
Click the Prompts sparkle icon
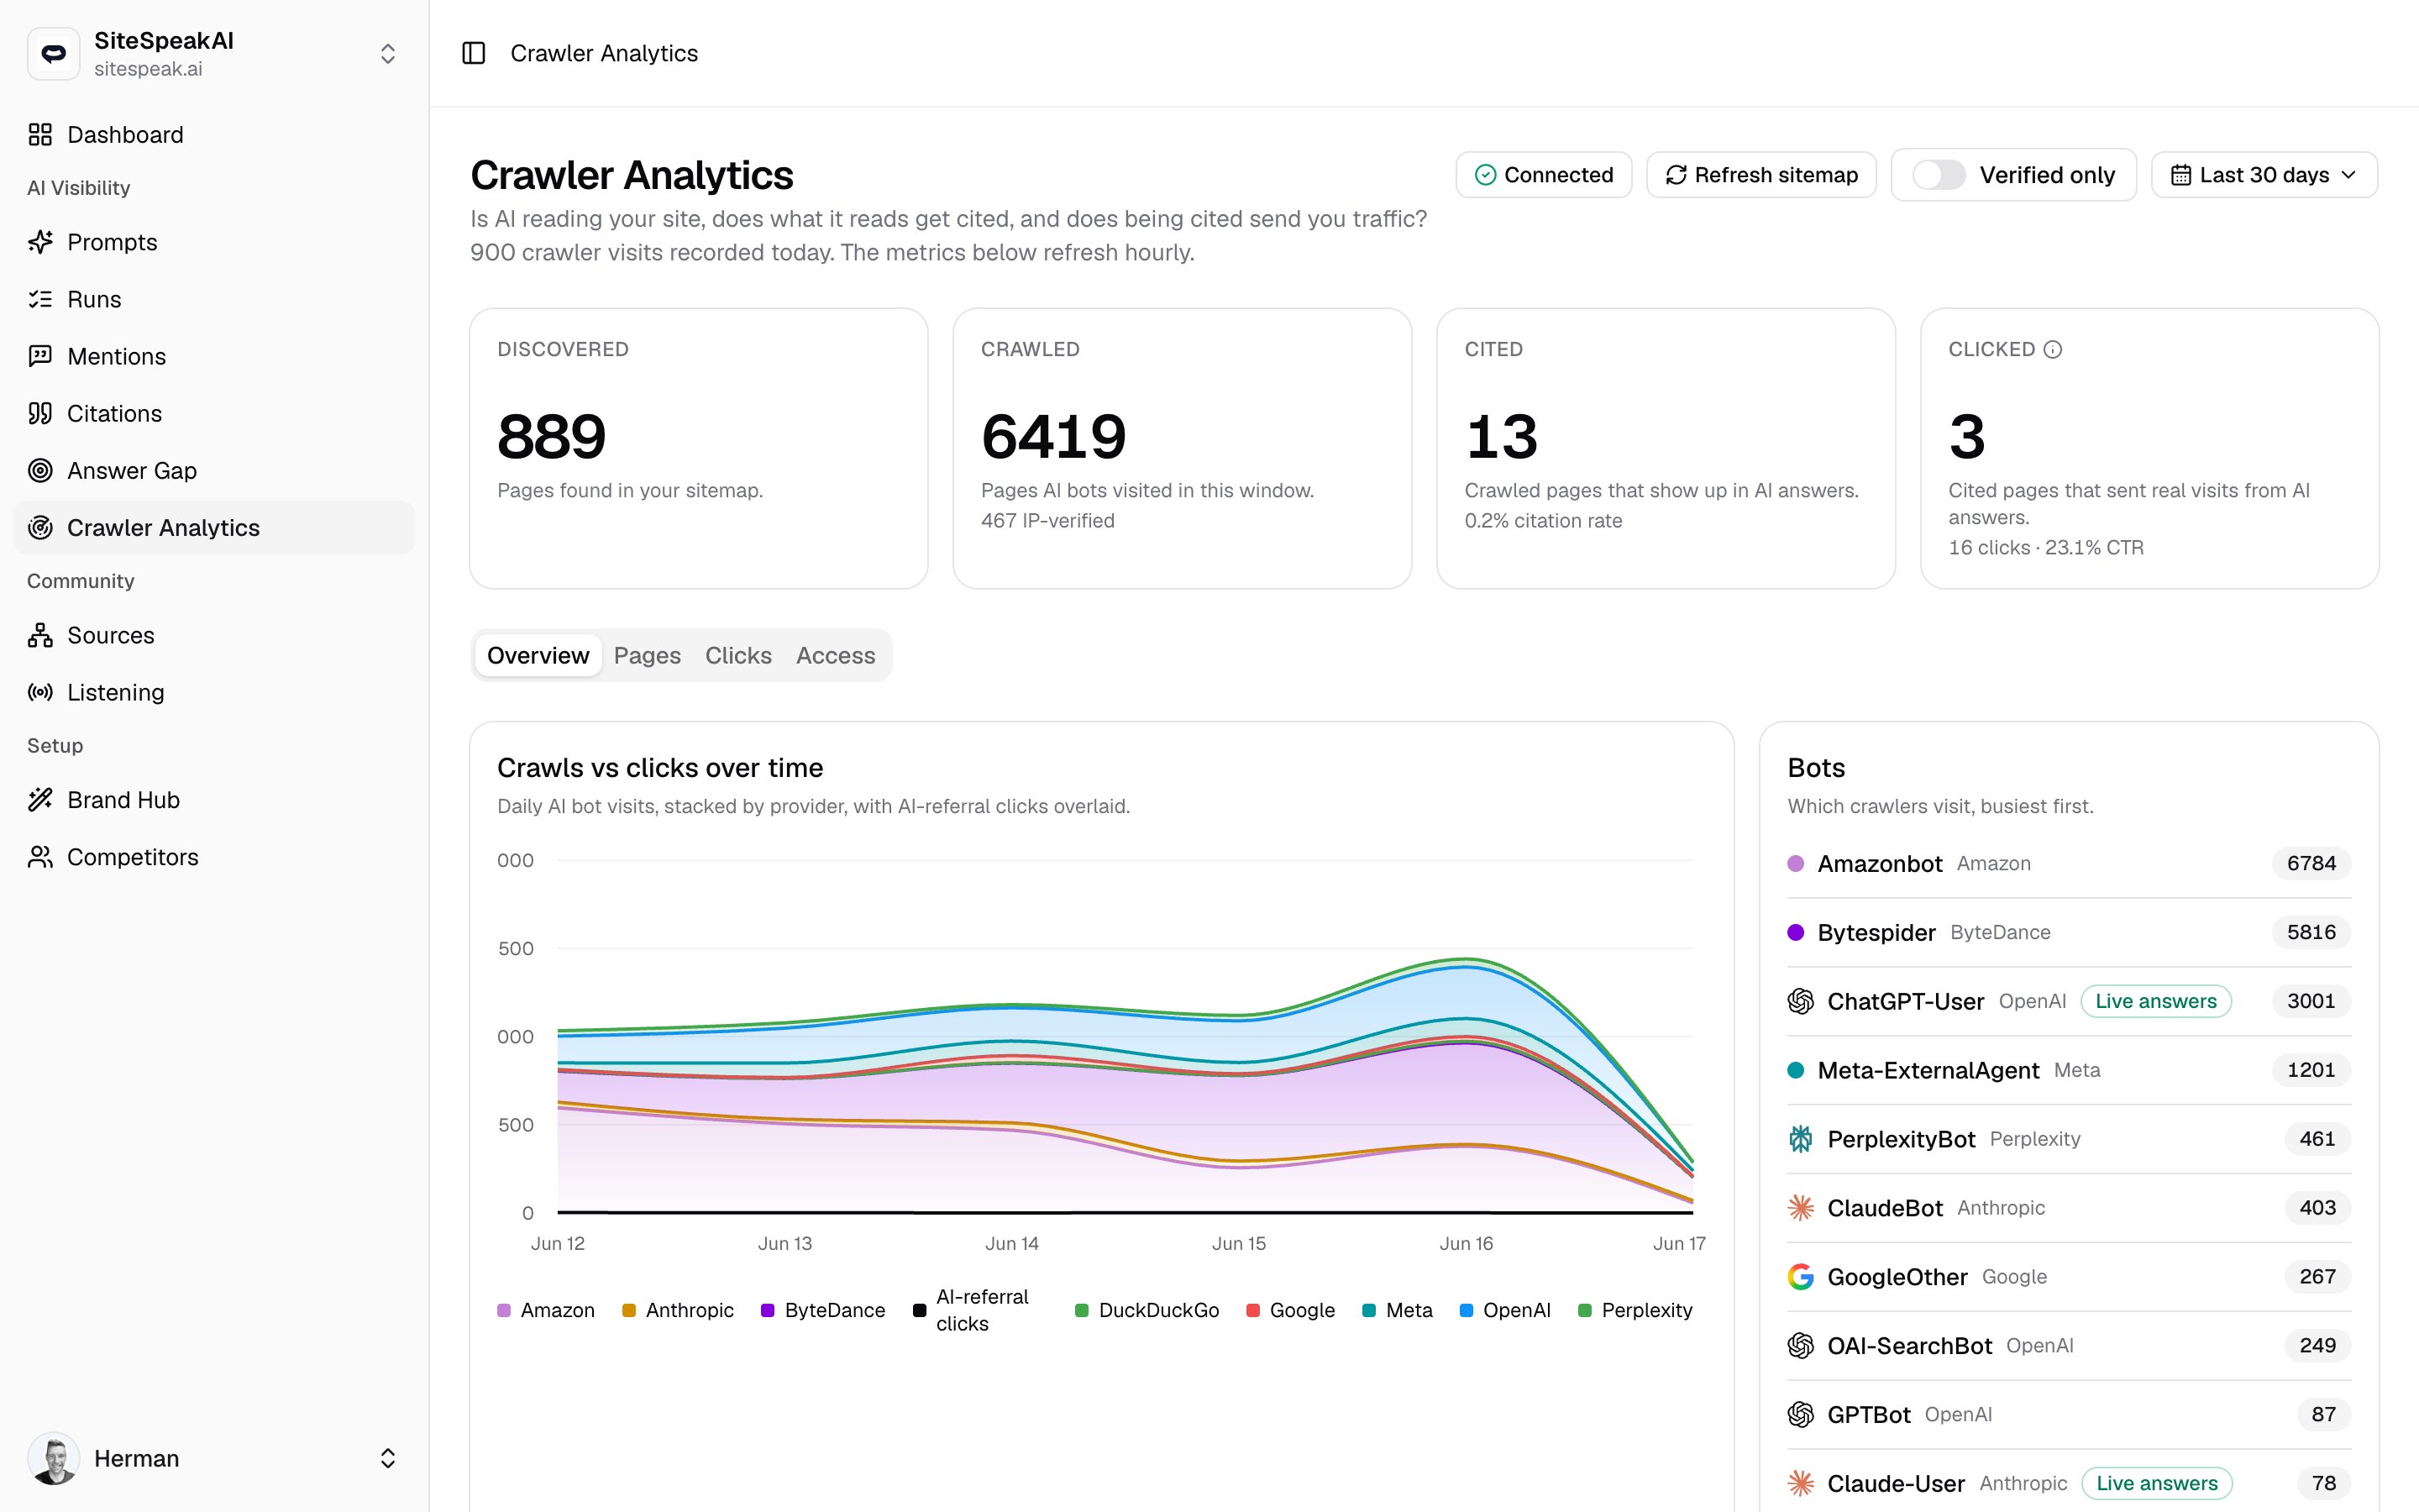click(40, 242)
